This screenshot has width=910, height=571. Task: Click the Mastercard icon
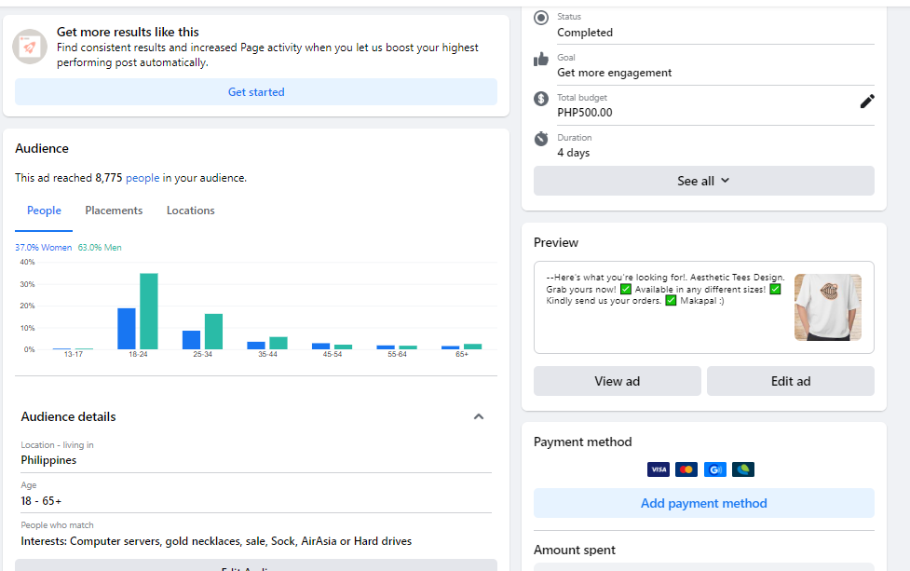point(686,469)
